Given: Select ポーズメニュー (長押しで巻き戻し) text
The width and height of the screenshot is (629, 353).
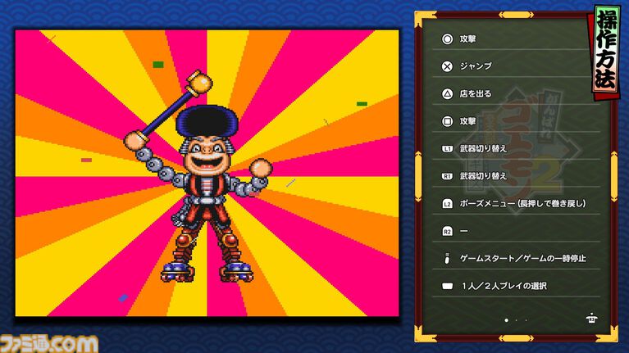Looking at the screenshot, I should (x=522, y=204).
